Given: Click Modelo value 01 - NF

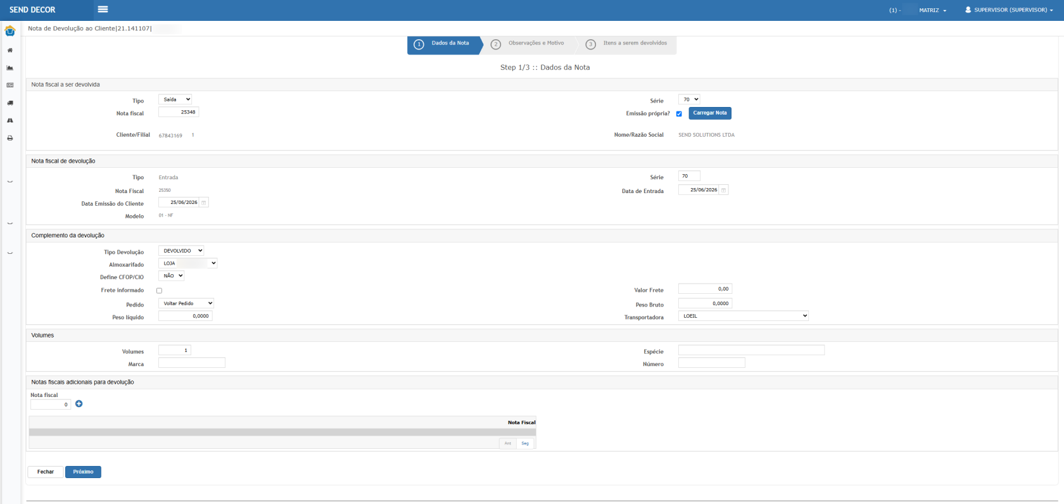Looking at the screenshot, I should pyautogui.click(x=166, y=216).
